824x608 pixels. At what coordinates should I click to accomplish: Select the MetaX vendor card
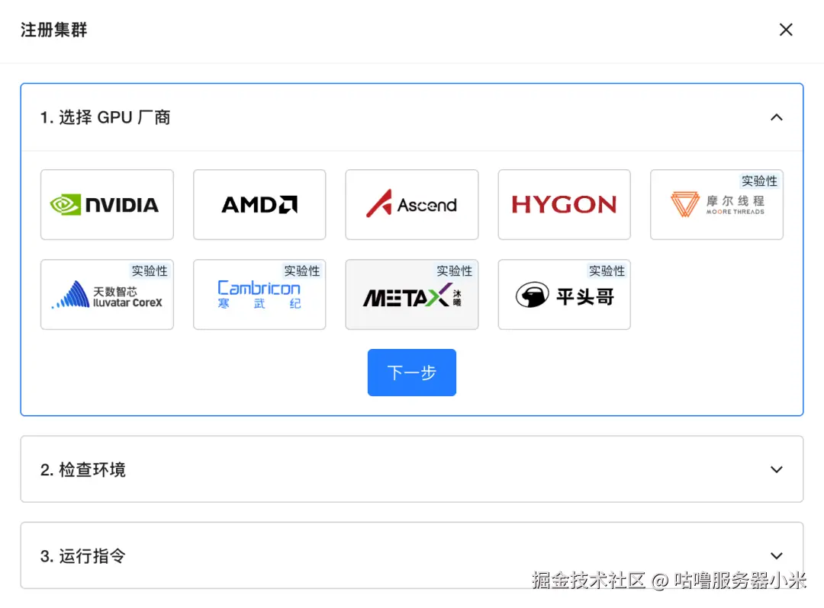(412, 294)
